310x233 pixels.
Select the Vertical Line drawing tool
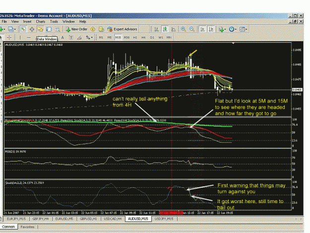point(20,37)
